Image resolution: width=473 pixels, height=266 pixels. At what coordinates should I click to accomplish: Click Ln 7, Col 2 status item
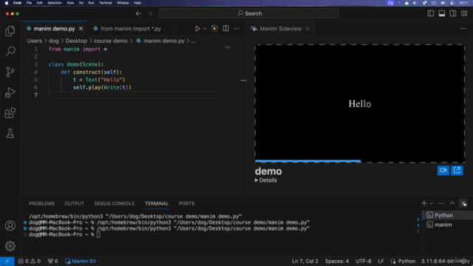click(x=305, y=261)
